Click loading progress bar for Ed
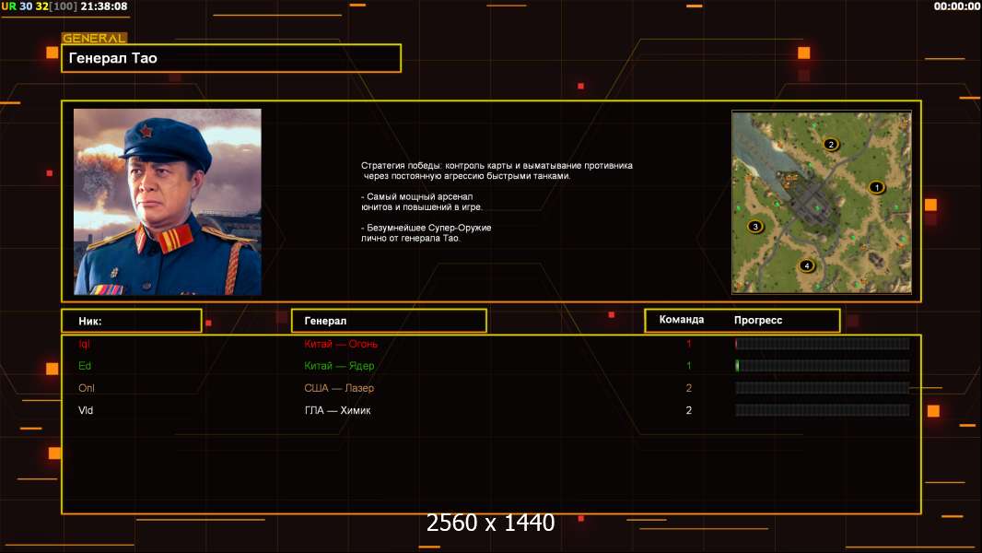The height and width of the screenshot is (553, 982). (x=823, y=366)
